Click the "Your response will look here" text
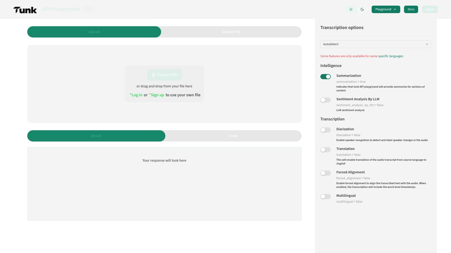The width and height of the screenshot is (451, 253). click(x=164, y=161)
